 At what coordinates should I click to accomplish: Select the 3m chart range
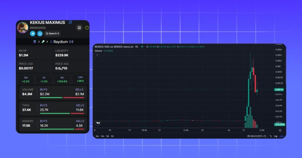coord(97,136)
